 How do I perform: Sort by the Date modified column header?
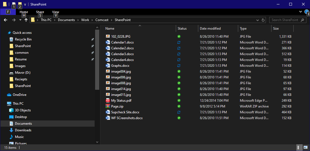tap(218, 29)
